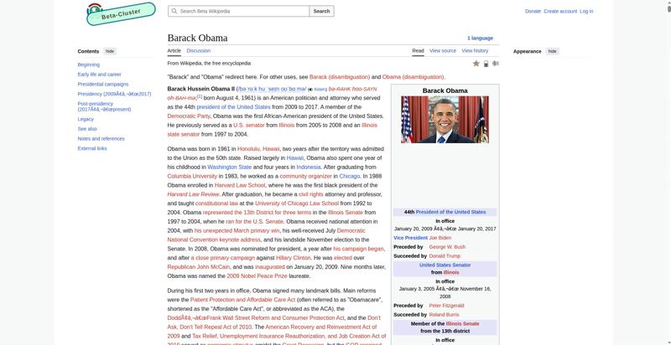Screen dimensions: 671x345
Task: Open the Log in link
Action: (x=586, y=11)
